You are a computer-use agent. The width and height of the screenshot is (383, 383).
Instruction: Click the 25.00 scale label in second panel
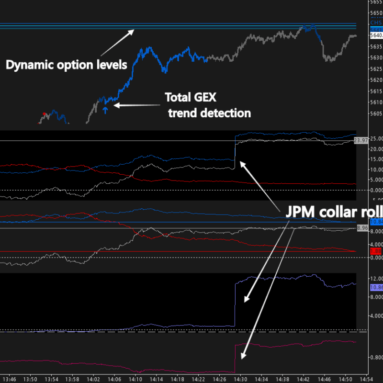click(376, 138)
